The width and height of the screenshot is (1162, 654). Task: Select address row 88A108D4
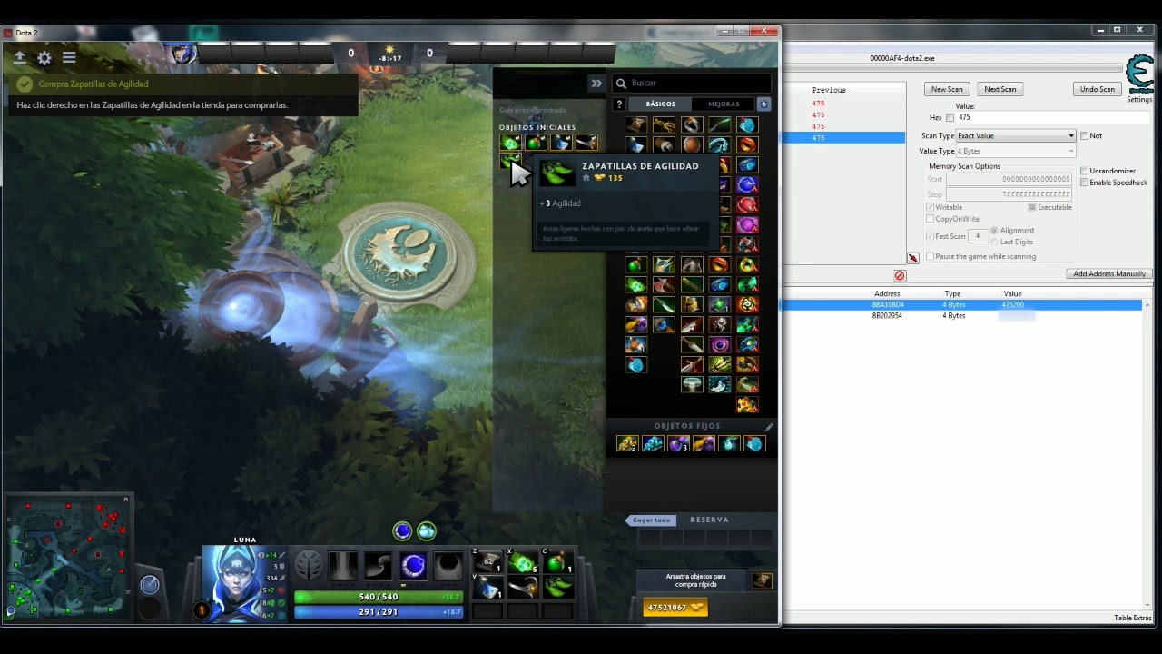click(x=962, y=305)
